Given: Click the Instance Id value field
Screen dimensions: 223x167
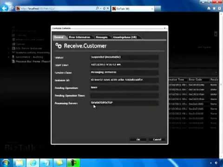Looking at the screenshot, I should [x=124, y=80].
